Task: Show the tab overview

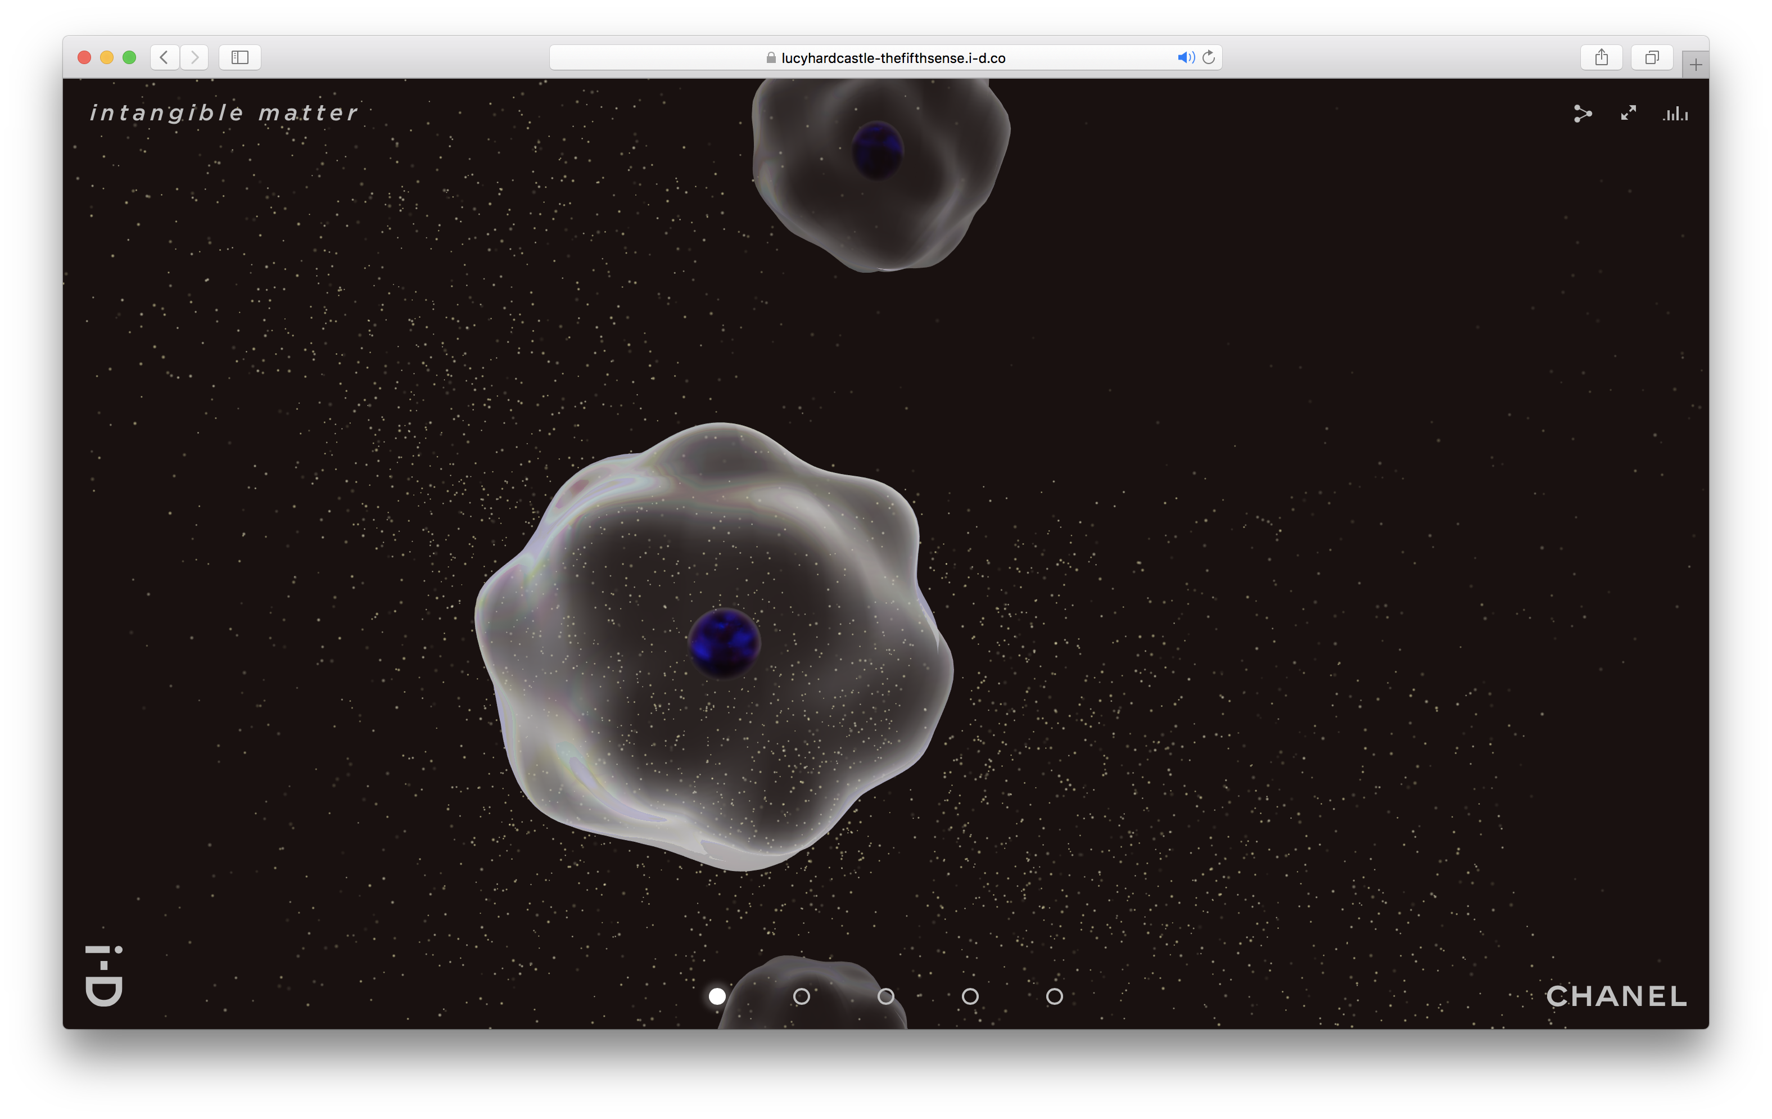Action: tap(1652, 57)
